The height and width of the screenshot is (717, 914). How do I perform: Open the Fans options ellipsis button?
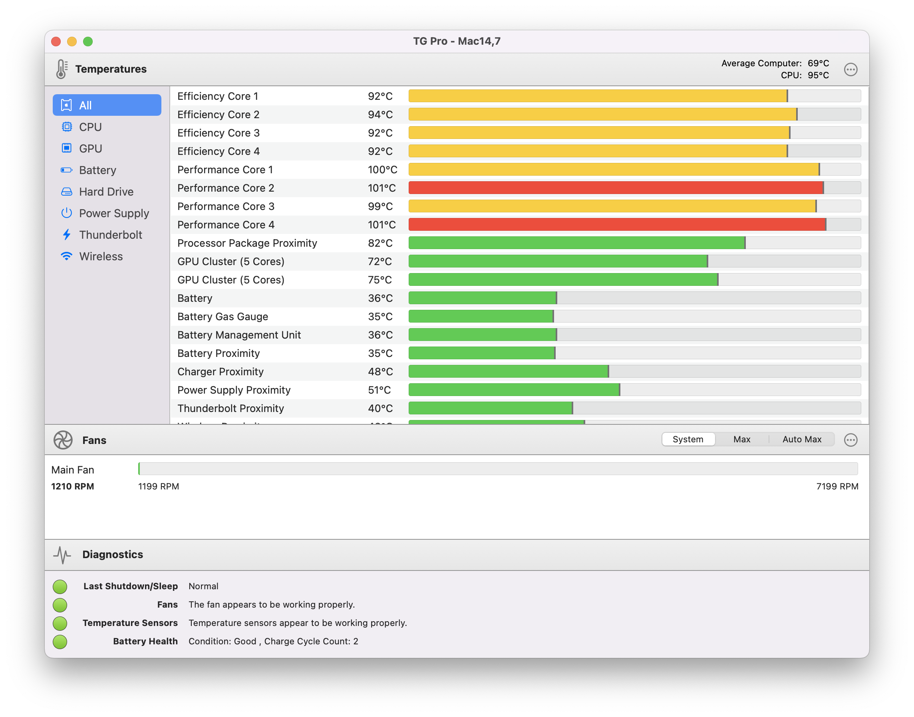850,440
